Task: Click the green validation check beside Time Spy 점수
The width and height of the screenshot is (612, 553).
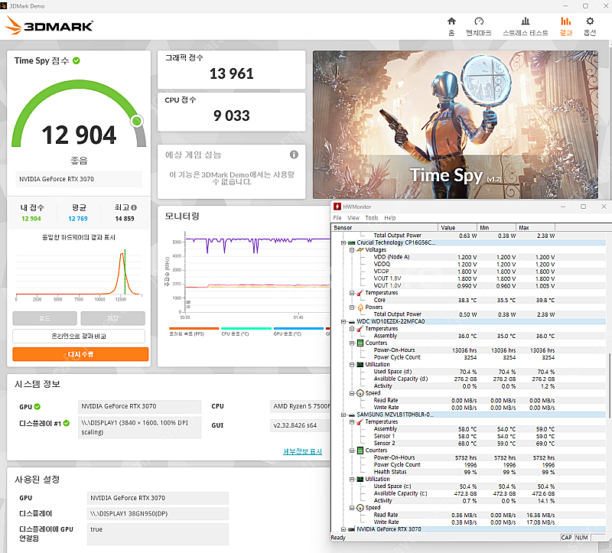Action: click(76, 60)
